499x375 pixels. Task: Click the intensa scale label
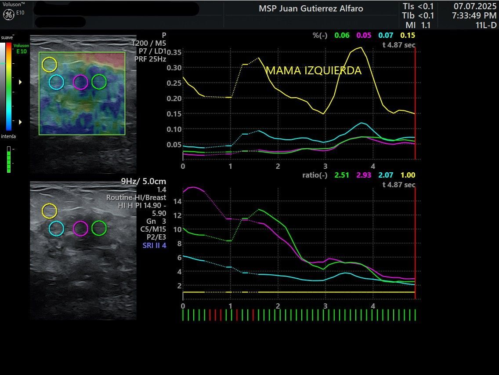coord(8,136)
